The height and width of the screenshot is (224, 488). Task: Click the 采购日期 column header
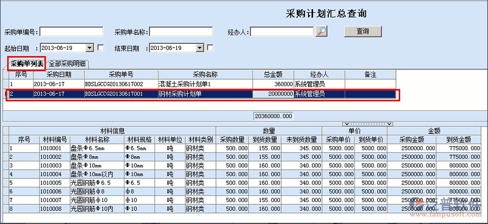[x=59, y=74]
